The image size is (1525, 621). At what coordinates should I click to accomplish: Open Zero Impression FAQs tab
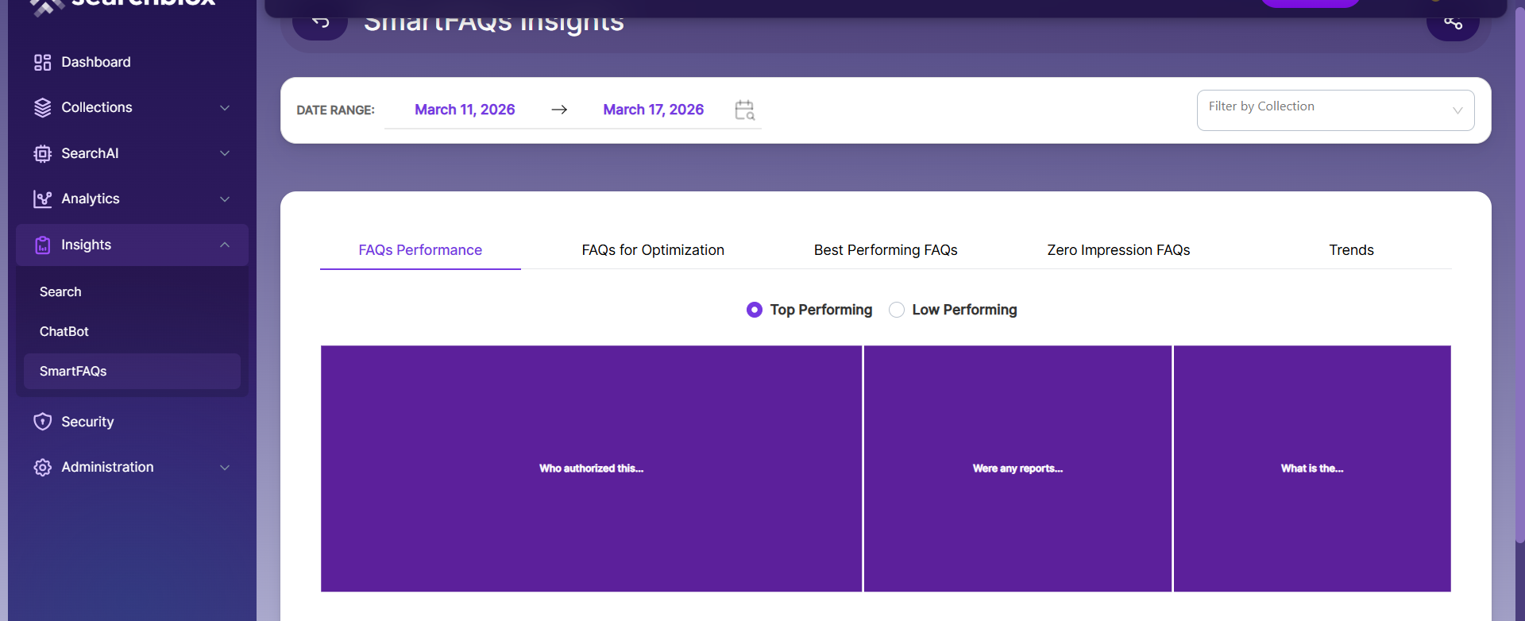1118,250
